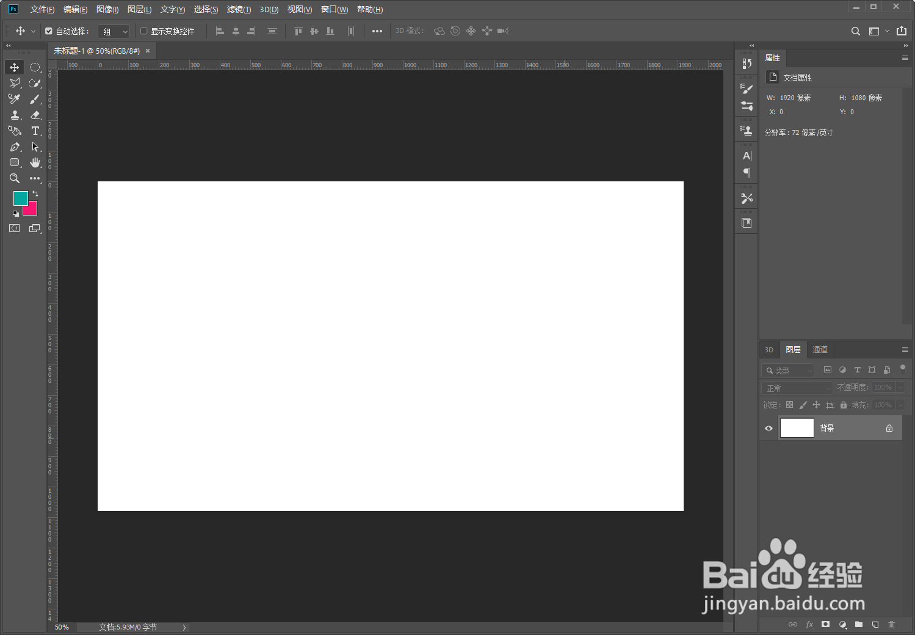Add layer mask button
The image size is (915, 635).
pos(825,625)
